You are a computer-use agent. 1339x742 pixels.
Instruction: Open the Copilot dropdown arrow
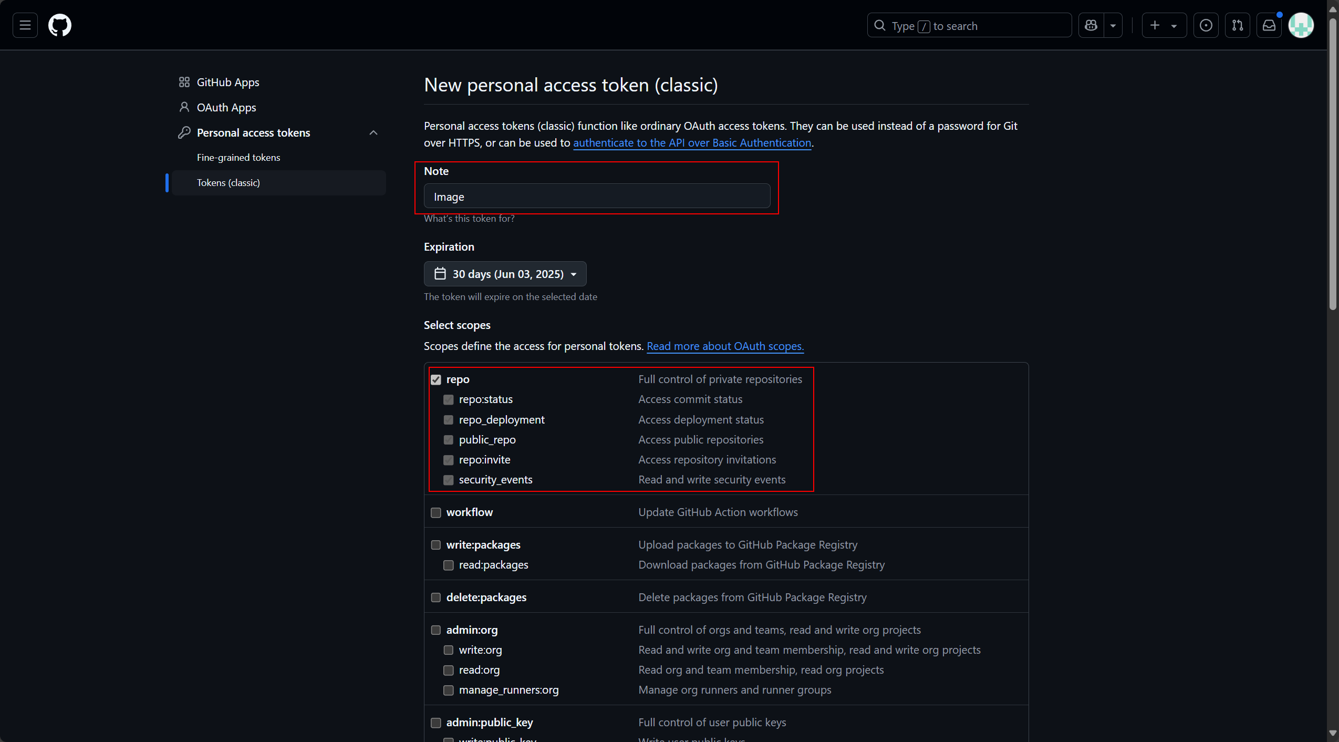pos(1113,25)
